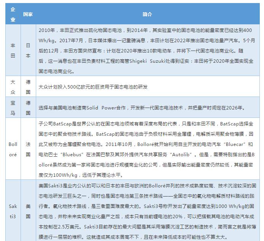This screenshot has width=264, height=241.
Task: Select the Sakti3 company cell
Action: coord(13,211)
